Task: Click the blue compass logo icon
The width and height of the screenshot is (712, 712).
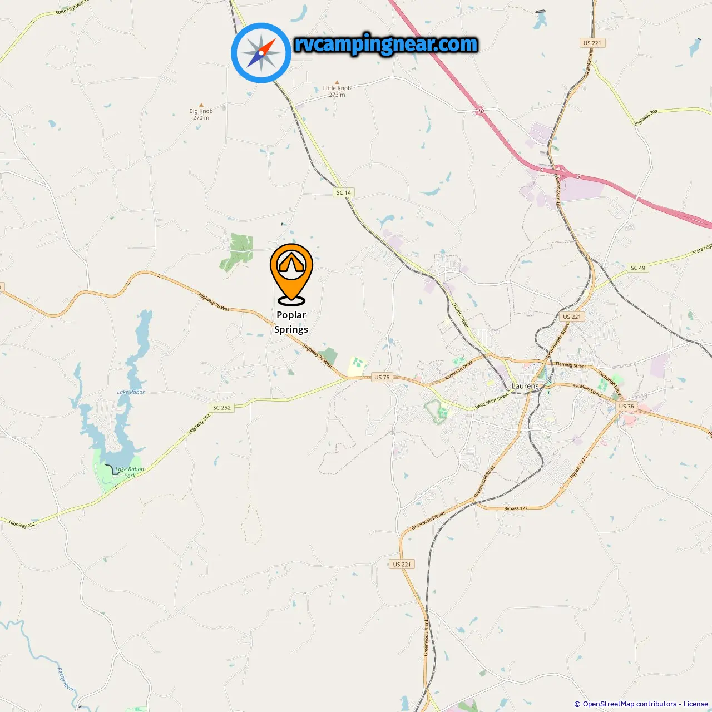Action: tap(261, 53)
